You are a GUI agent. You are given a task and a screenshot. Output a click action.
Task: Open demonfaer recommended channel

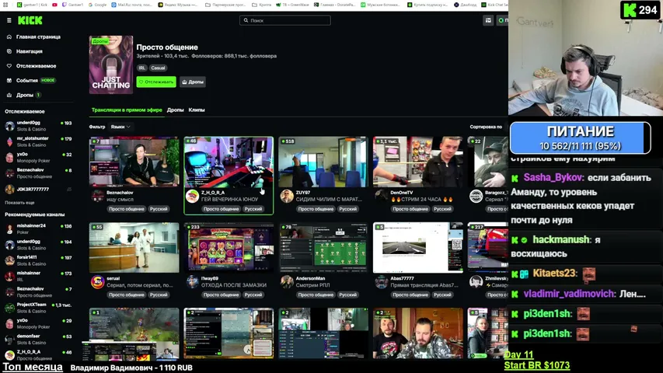coord(38,339)
